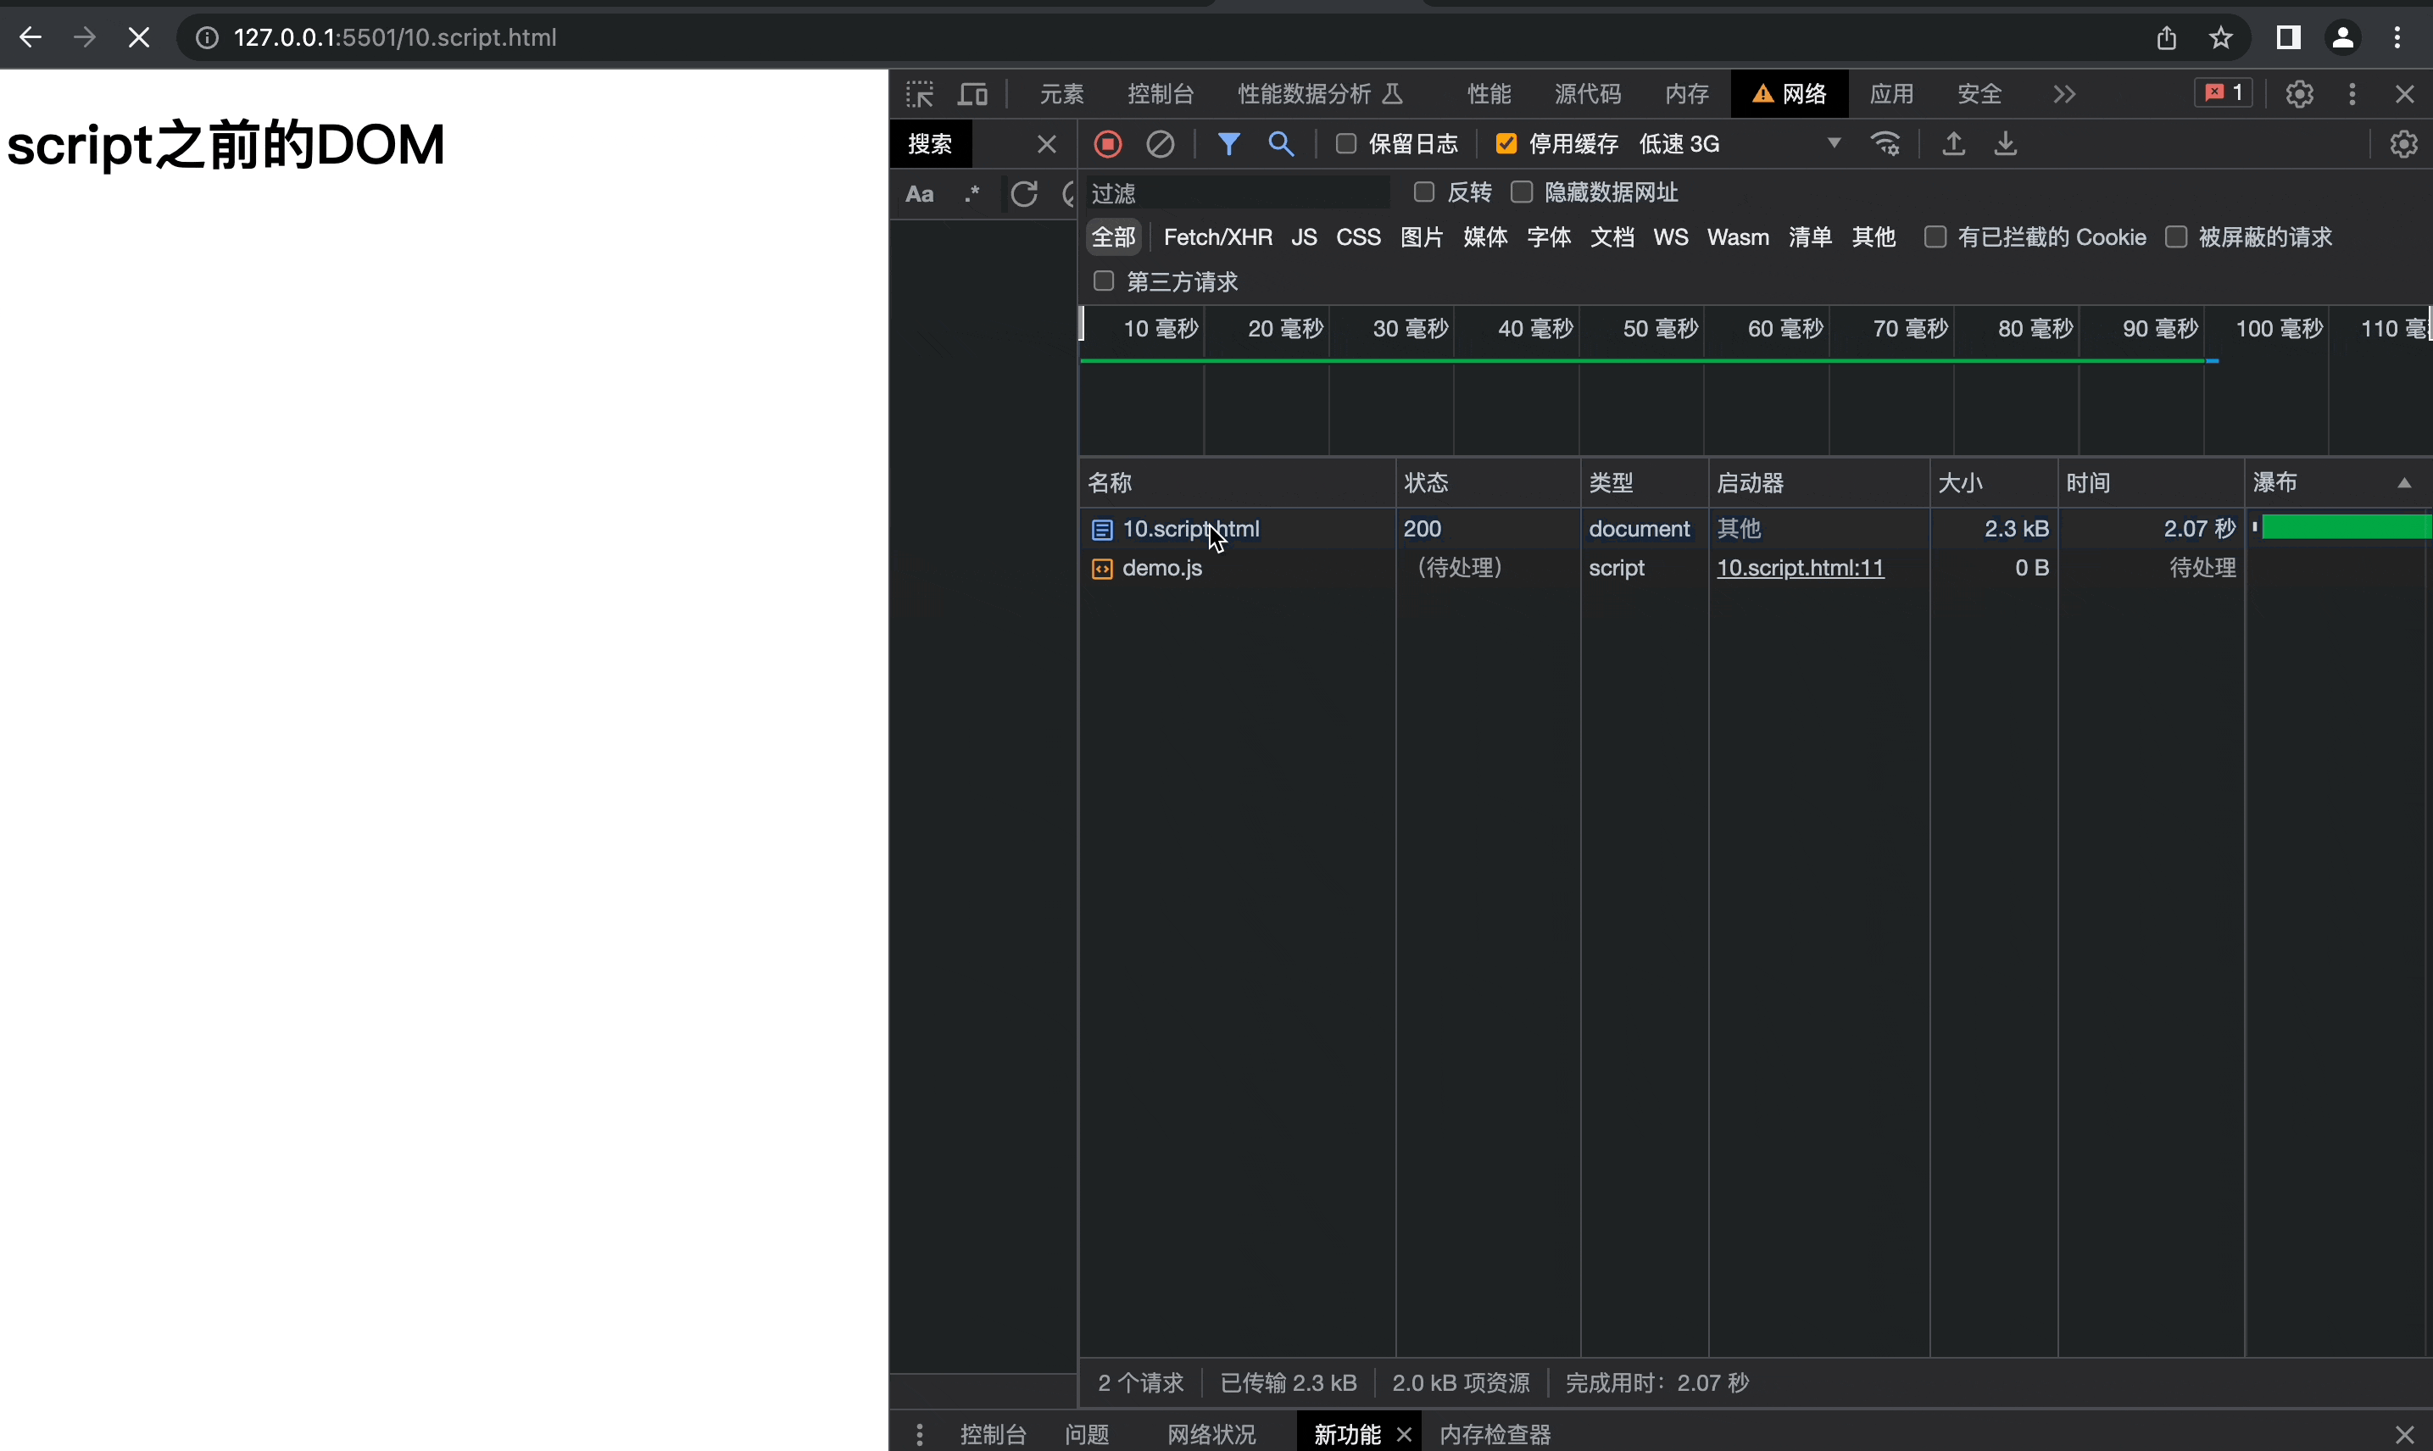2433x1451 pixels.
Task: Clear the network log with the clear icon
Action: coord(1160,145)
